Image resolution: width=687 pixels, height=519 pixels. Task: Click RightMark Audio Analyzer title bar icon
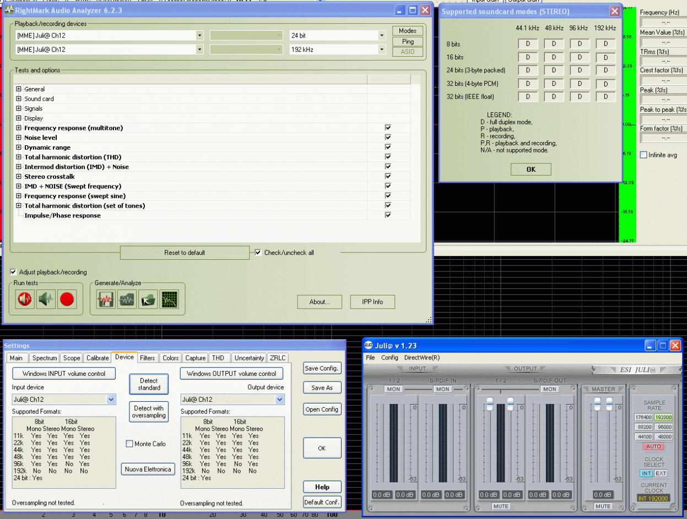click(x=8, y=10)
